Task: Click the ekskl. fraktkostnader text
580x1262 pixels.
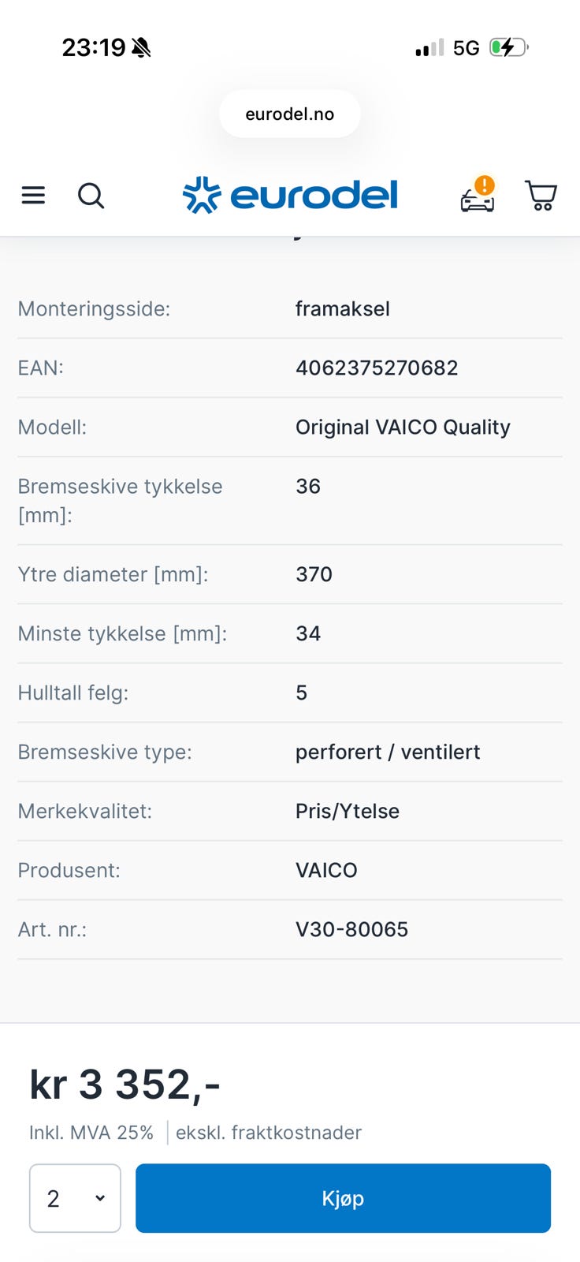Action: coord(269,1133)
